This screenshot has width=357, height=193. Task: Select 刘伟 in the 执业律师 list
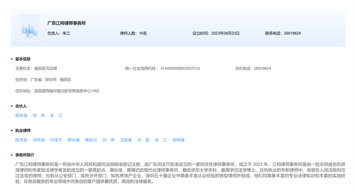click(x=108, y=140)
